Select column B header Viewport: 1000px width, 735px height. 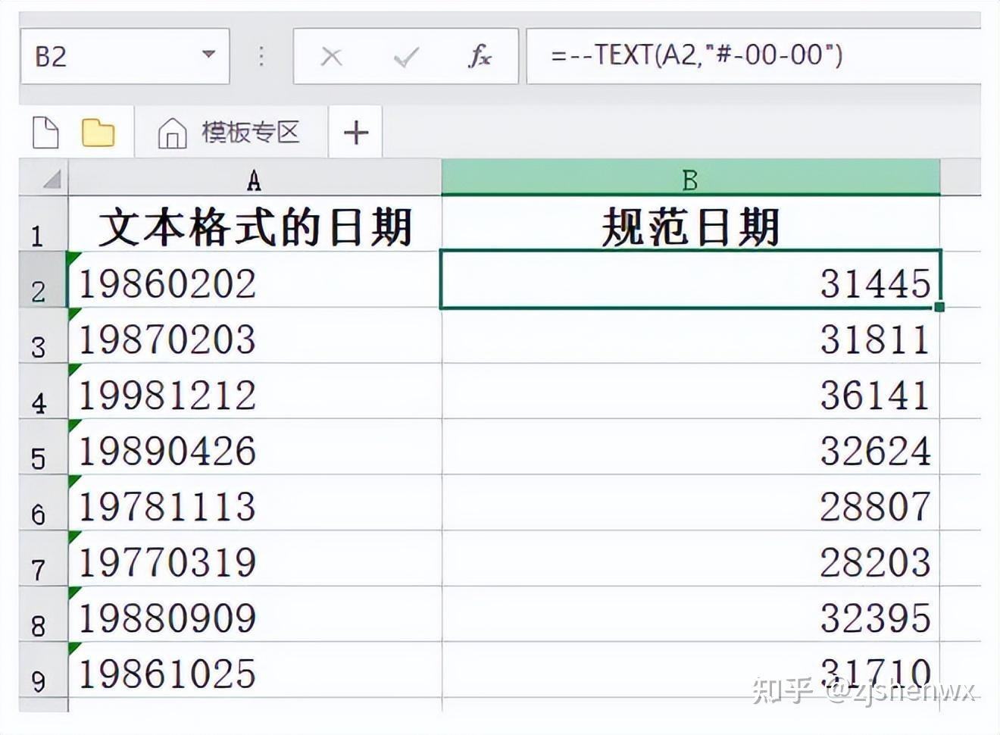pyautogui.click(x=690, y=180)
